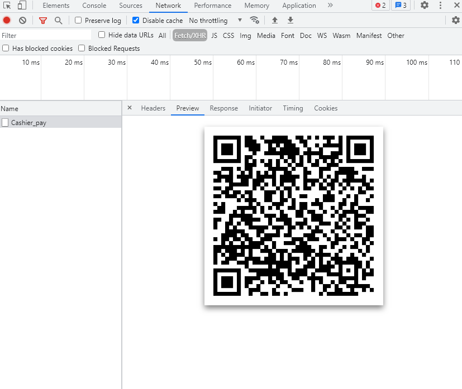Close the DevTools panel
The width and height of the screenshot is (462, 389).
(x=456, y=5)
